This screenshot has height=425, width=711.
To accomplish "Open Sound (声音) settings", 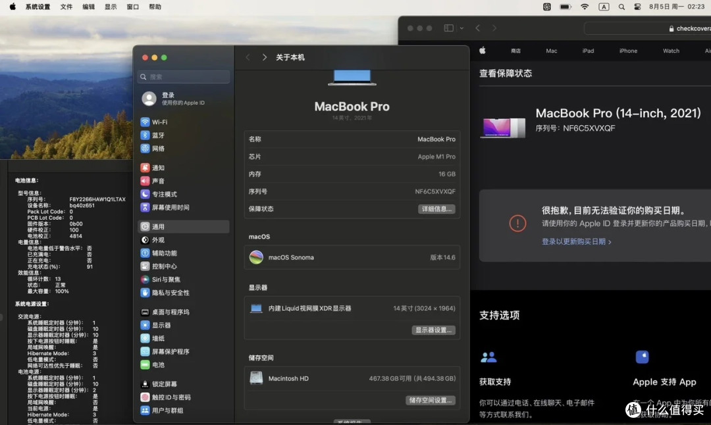I will (x=184, y=181).
